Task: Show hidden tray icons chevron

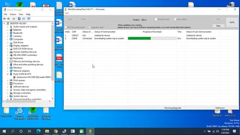Action: pyautogui.click(x=205, y=131)
